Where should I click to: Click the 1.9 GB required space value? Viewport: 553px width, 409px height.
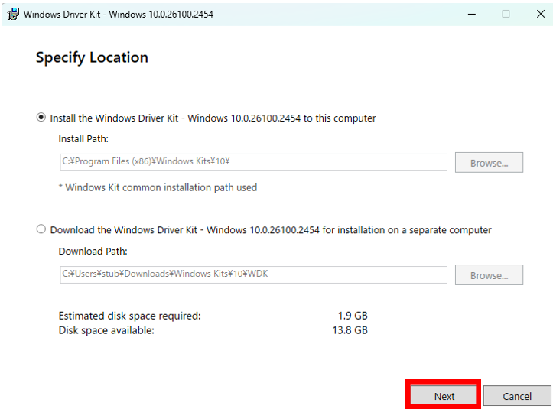click(x=353, y=316)
